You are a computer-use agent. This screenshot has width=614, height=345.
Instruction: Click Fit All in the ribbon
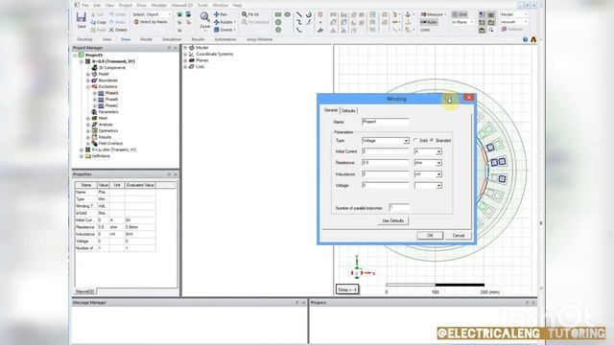click(250, 14)
